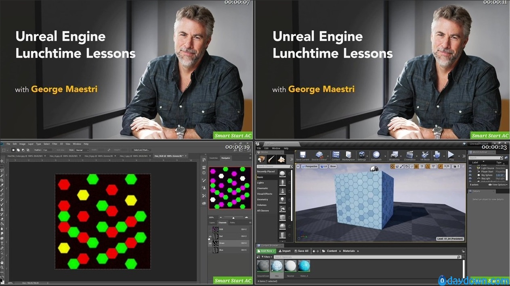Image resolution: width=510 pixels, height=286 pixels.
Task: Select the Water_4 material thumbnail
Action: coord(304,267)
